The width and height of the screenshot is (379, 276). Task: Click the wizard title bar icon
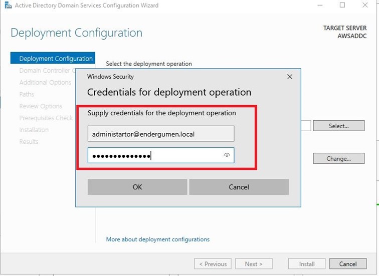8,5
